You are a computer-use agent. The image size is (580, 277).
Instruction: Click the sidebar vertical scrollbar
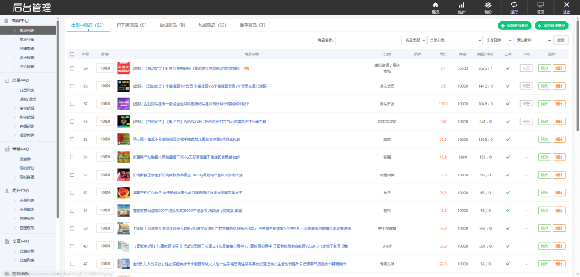click(58, 118)
